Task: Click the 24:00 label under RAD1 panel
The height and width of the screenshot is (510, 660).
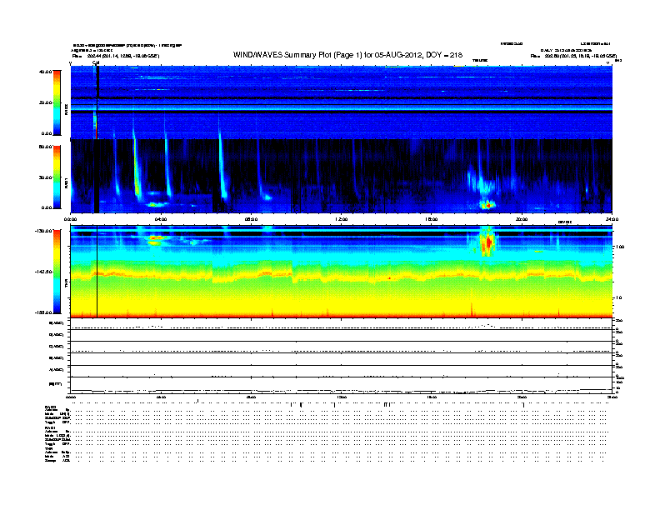Action: pos(612,219)
